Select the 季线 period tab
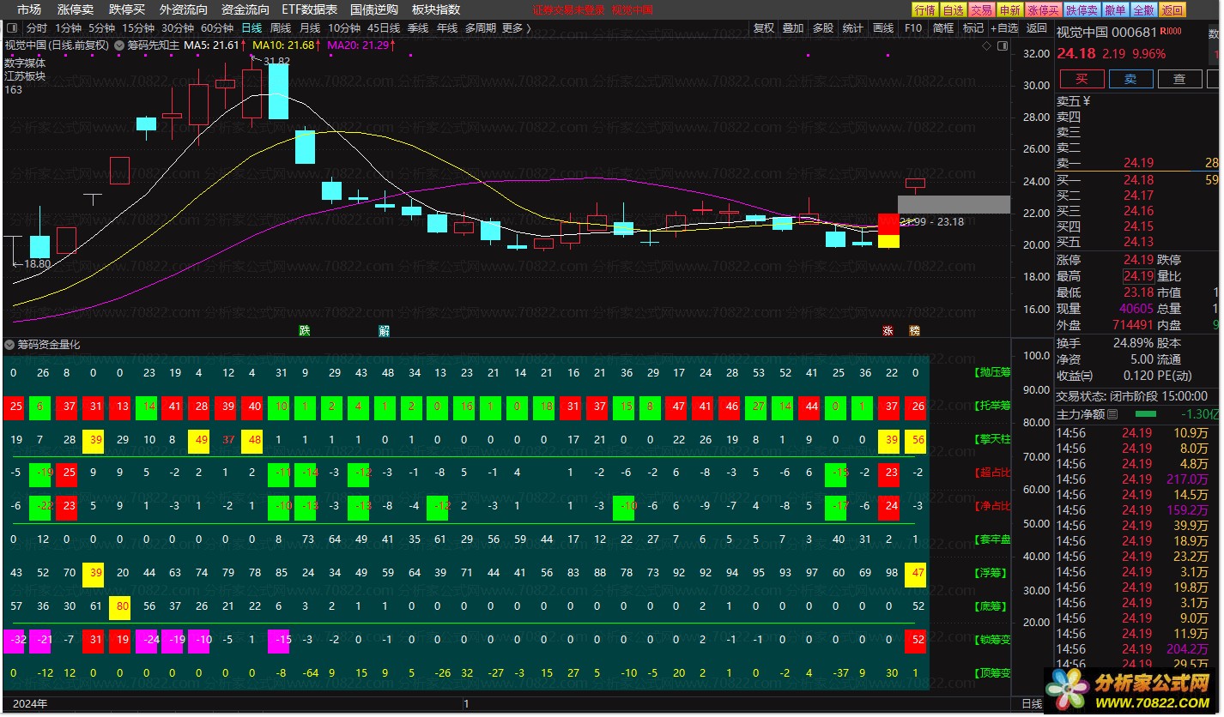 pyautogui.click(x=418, y=28)
